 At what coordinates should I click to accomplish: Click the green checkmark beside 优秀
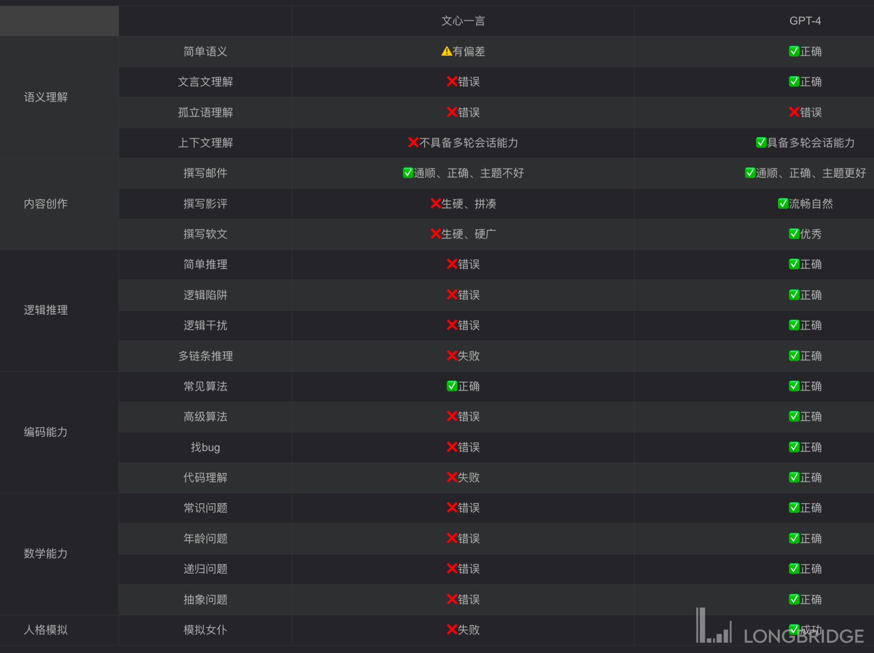pyautogui.click(x=794, y=234)
